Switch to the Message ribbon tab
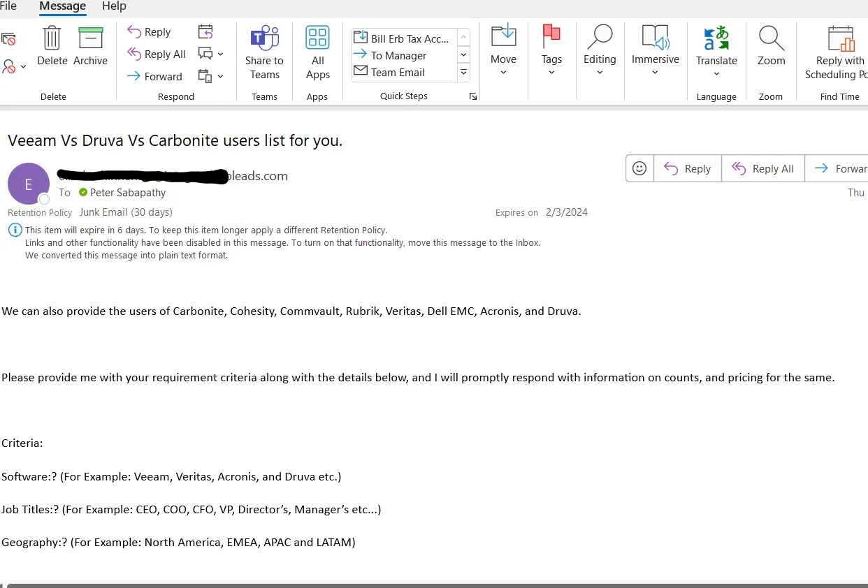This screenshot has width=868, height=588. click(62, 6)
